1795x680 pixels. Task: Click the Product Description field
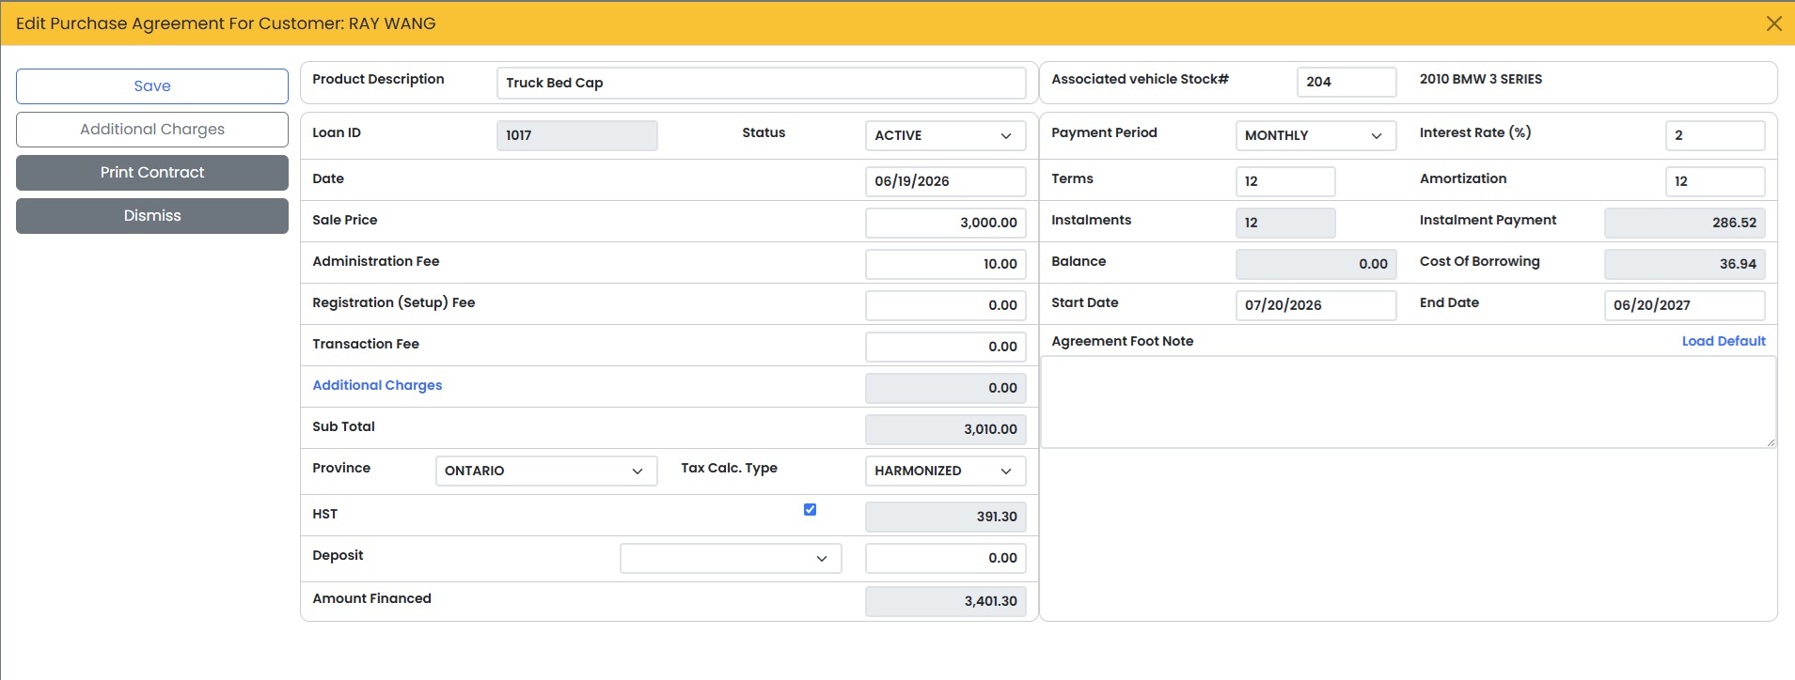[761, 83]
